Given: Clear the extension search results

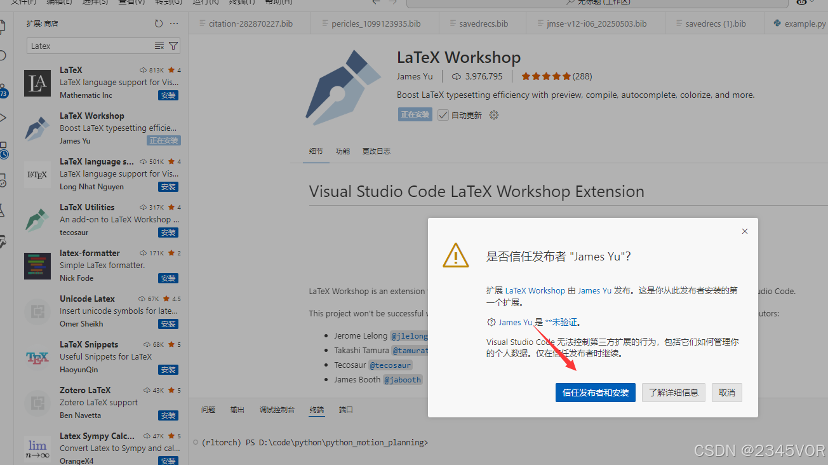Looking at the screenshot, I should tap(159, 46).
